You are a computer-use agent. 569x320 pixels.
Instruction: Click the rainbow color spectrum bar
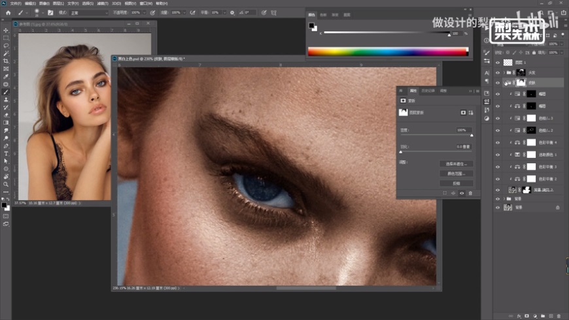[x=388, y=51]
